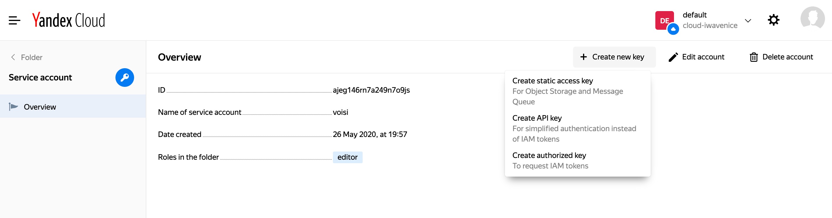Select the Overview sidebar item

click(x=73, y=106)
